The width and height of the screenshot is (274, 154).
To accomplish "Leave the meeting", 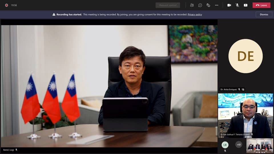I will [261, 5].
